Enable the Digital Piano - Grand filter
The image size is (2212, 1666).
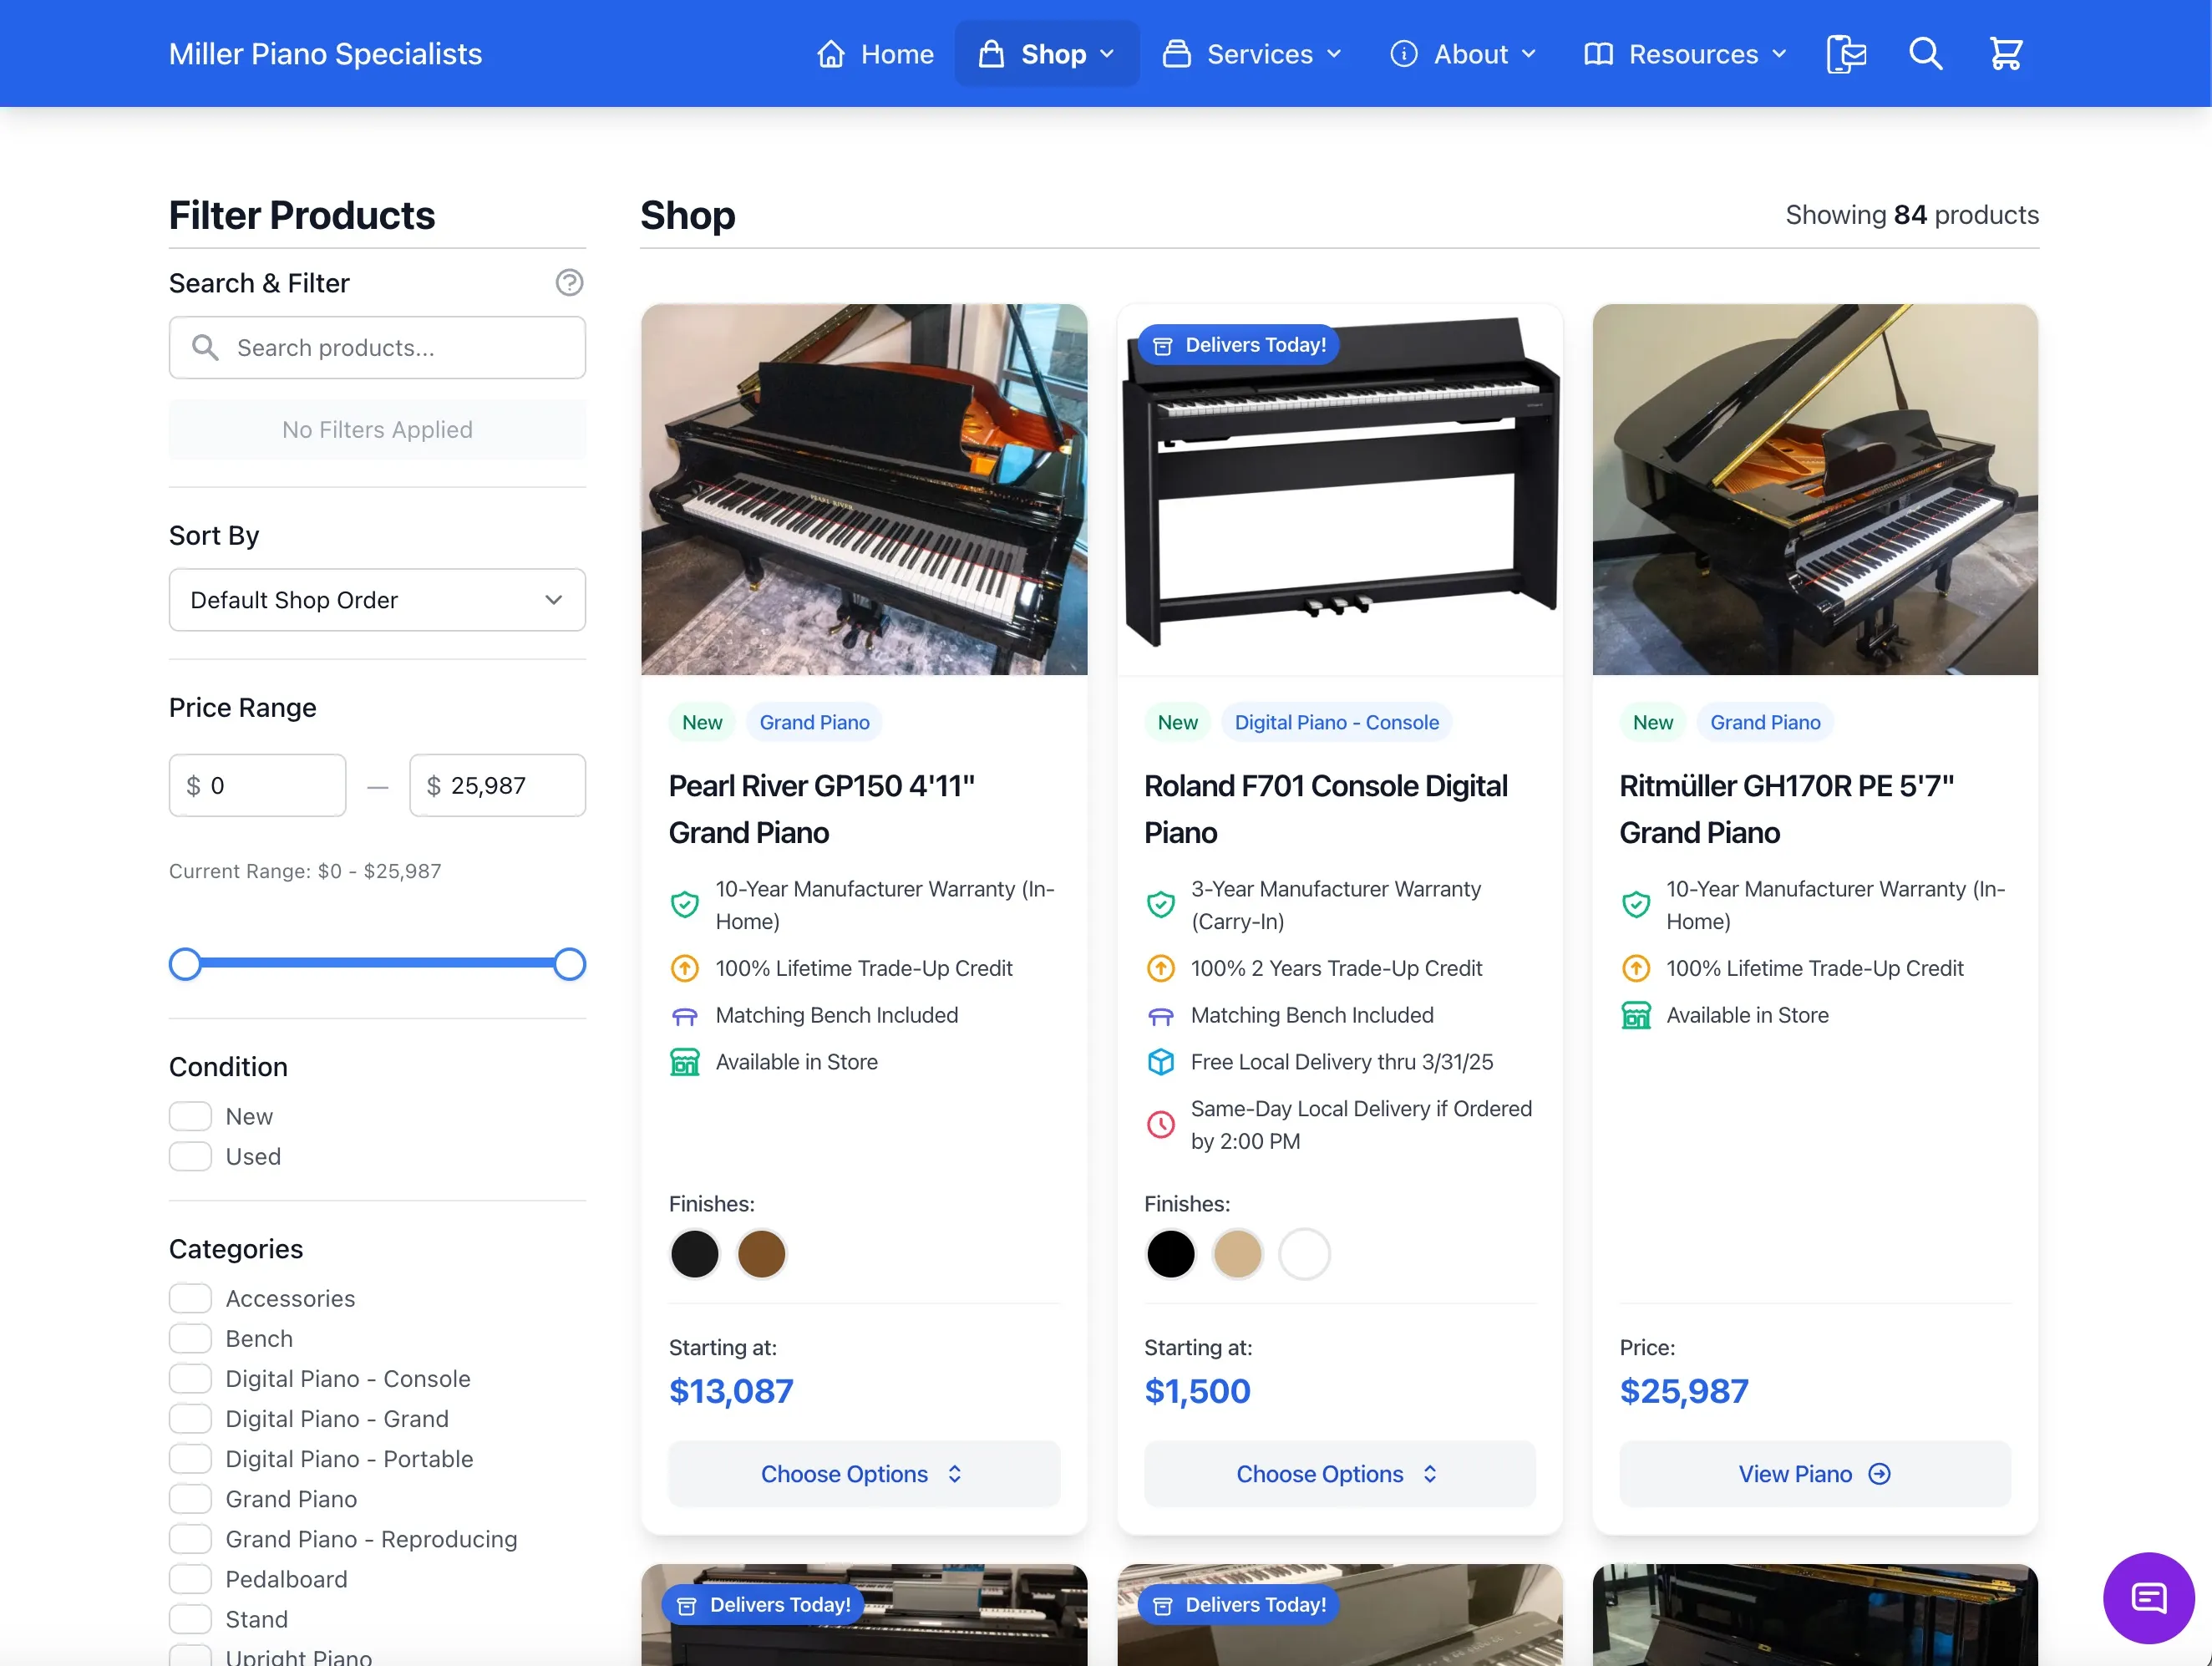pos(190,1418)
